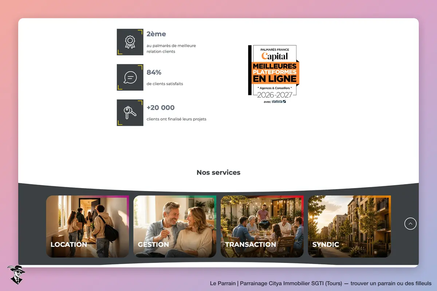The height and width of the screenshot is (291, 437).
Task: Click the Le Parrain Citya Immobilier caption
Action: [321, 283]
